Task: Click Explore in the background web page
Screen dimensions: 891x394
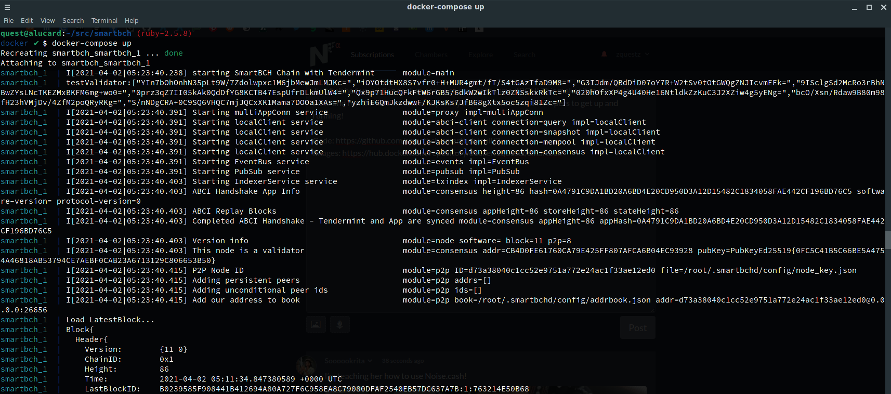Action: (481, 55)
